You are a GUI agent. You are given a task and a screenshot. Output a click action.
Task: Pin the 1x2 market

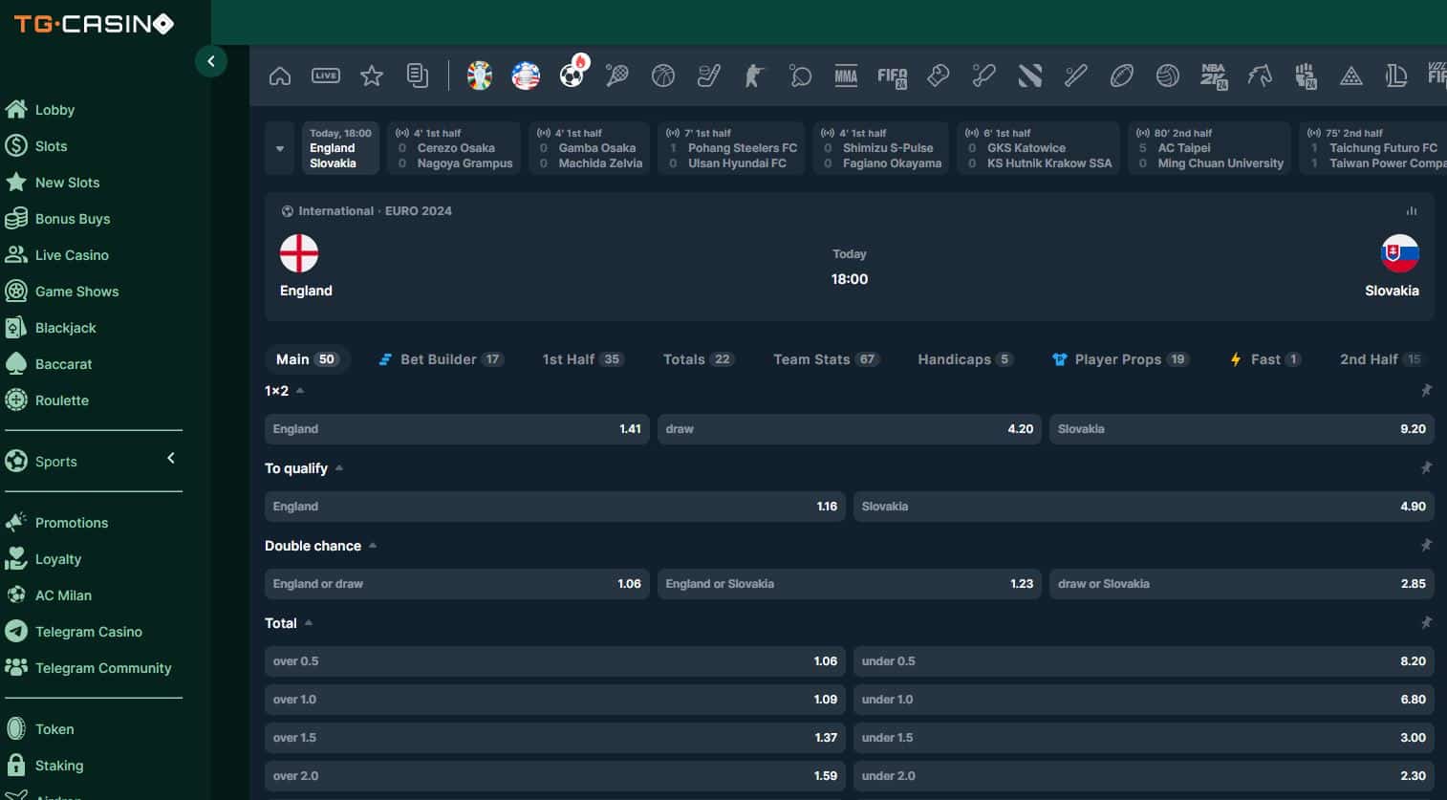(x=1426, y=390)
